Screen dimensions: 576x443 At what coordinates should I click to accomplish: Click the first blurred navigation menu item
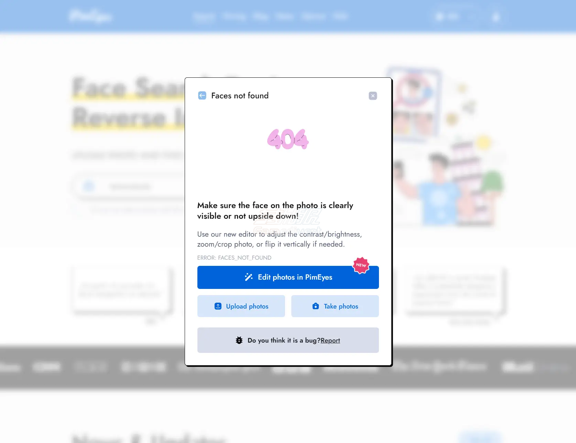204,17
